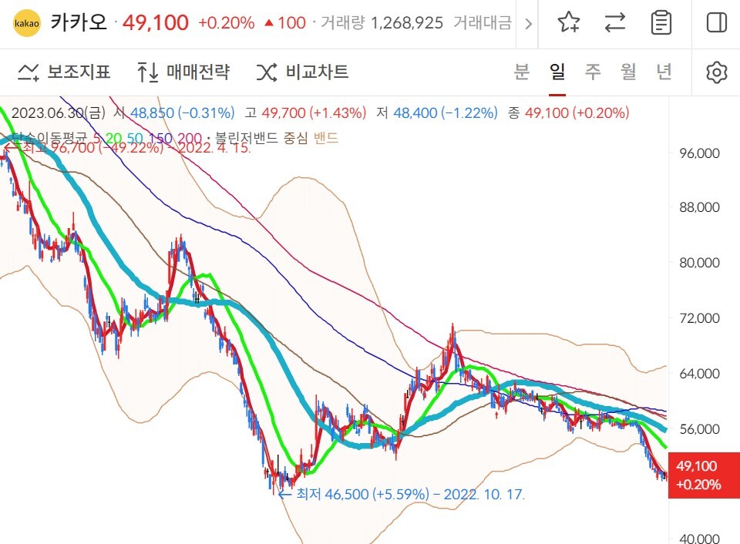
Task: Click moving average period 150 legend
Action: pos(160,138)
